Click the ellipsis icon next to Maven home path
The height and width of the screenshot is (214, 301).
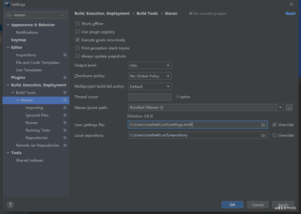pos(289,107)
